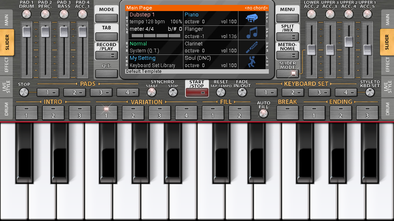Select the Flanger music note icon
This screenshot has width=394, height=221.
[x=252, y=33]
